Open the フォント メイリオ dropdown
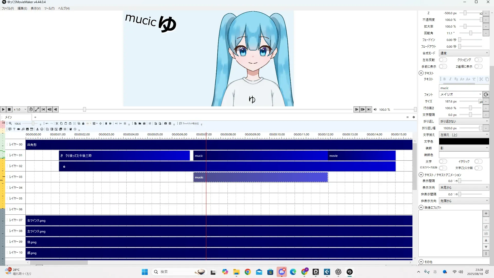494x278 pixels. (x=460, y=94)
